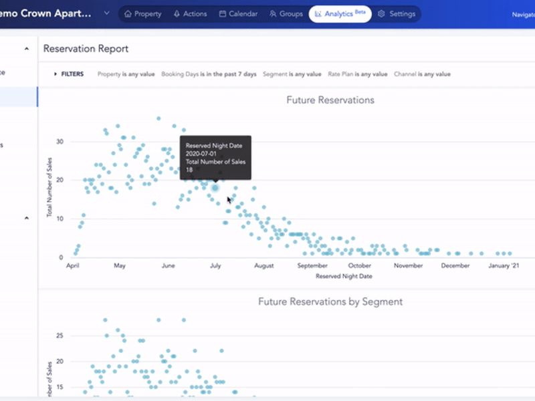Open the Settings tab

[x=397, y=14]
